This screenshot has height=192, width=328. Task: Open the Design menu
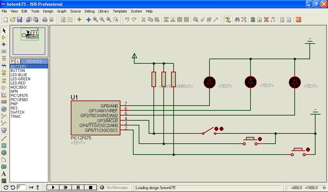pyautogui.click(x=48, y=11)
